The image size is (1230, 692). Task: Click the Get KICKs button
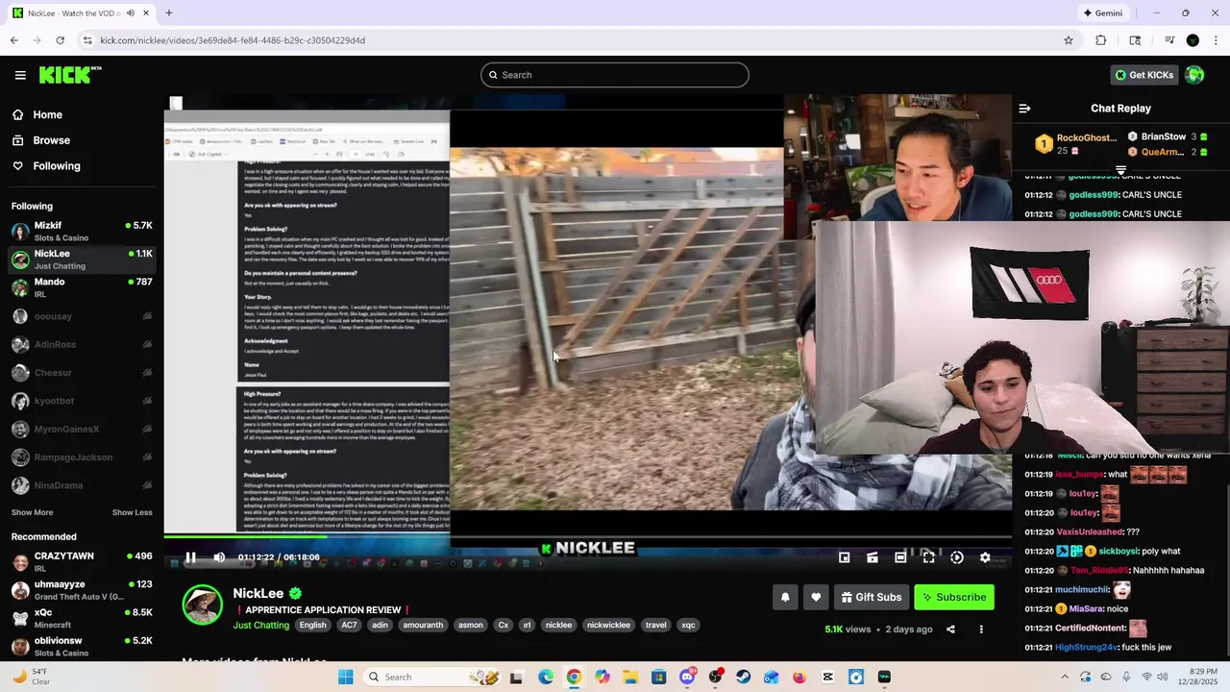[x=1144, y=75]
